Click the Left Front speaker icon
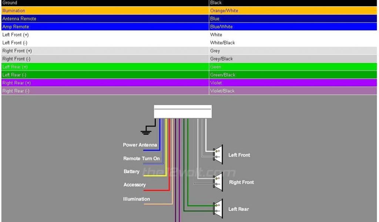 click(x=218, y=154)
